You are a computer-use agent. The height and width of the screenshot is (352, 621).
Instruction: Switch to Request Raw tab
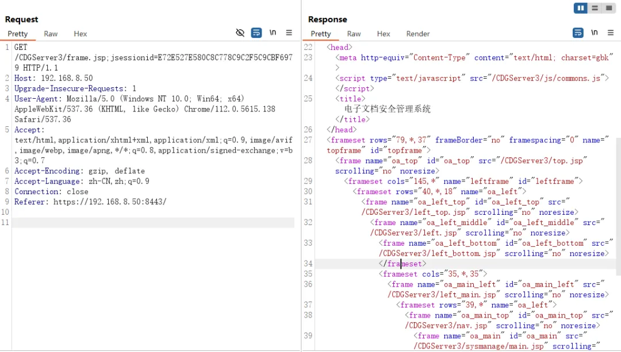pos(51,34)
